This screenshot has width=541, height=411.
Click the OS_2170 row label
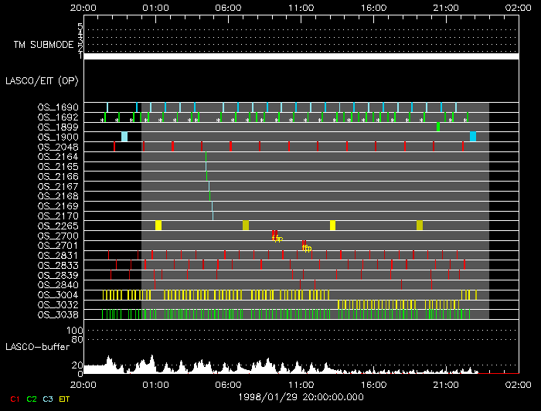58,216
